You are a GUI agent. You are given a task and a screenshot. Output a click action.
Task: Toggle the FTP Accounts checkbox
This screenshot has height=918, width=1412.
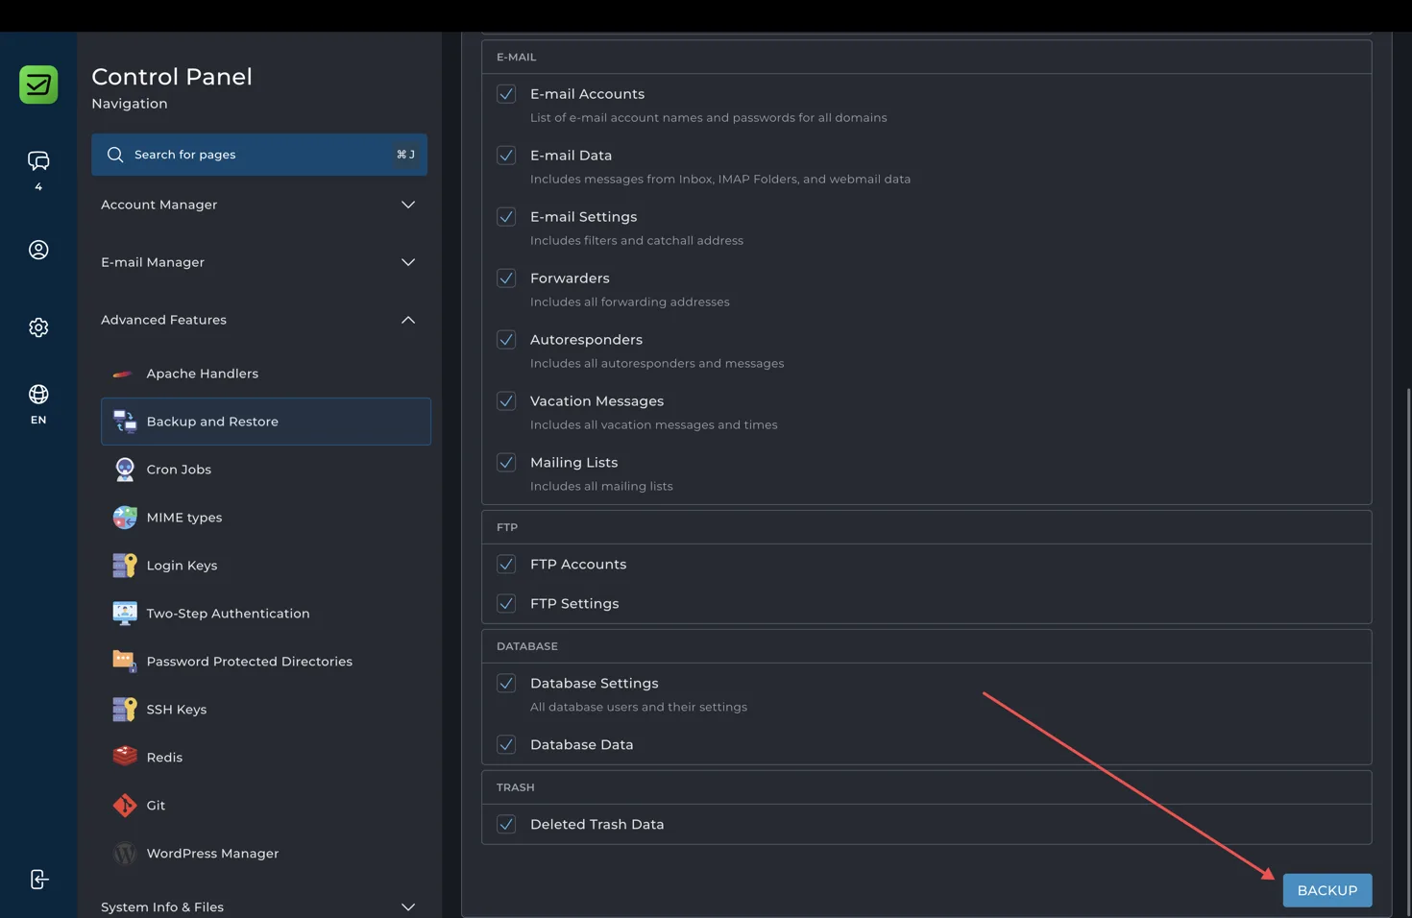506,565
